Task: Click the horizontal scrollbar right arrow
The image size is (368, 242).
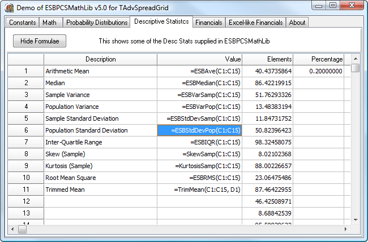Action: (x=345, y=230)
